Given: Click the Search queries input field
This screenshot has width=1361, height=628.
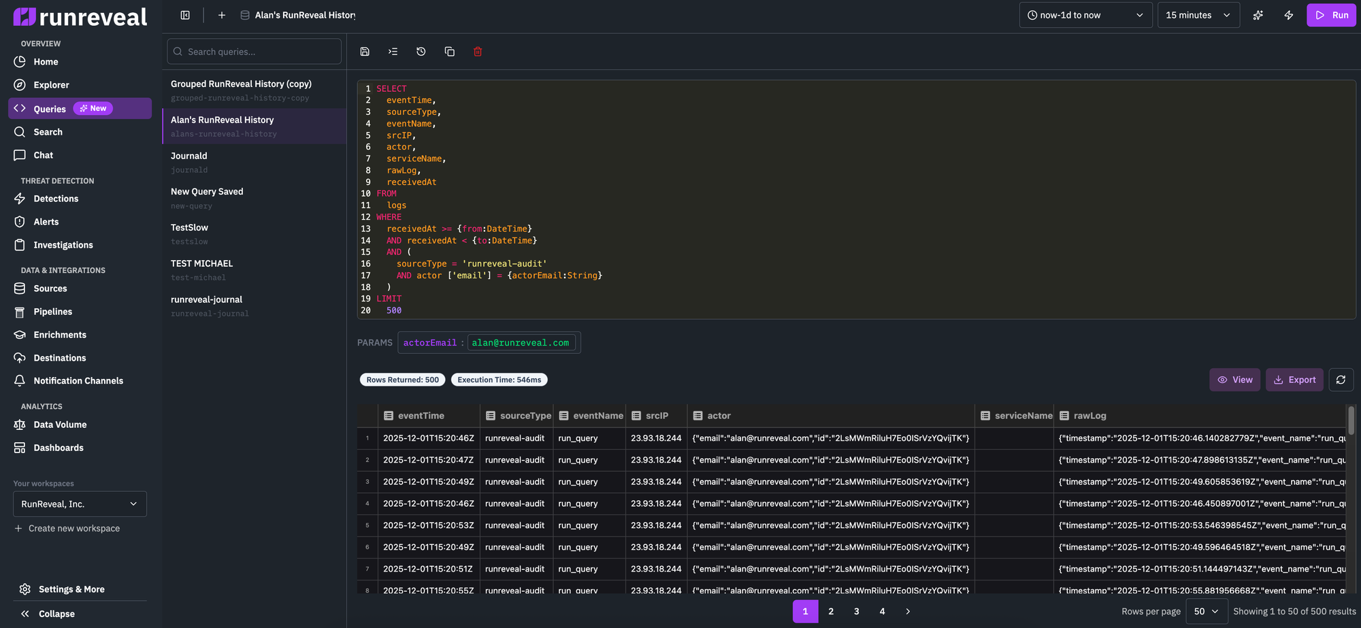Looking at the screenshot, I should tap(254, 52).
